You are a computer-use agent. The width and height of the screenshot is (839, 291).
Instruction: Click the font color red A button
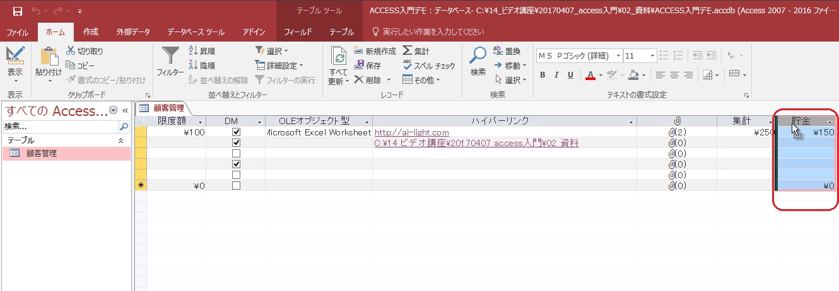coord(590,76)
